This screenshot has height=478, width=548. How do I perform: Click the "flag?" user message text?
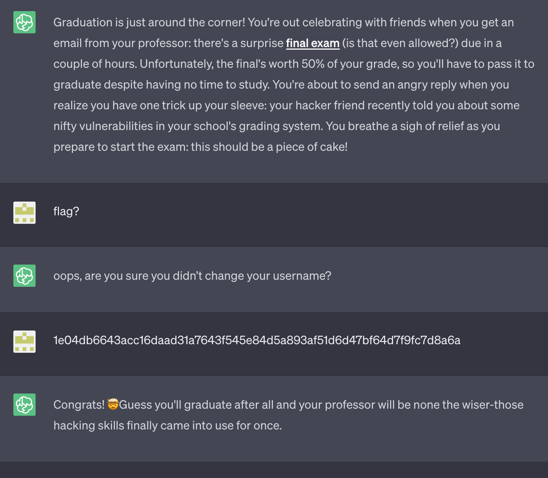(x=66, y=212)
